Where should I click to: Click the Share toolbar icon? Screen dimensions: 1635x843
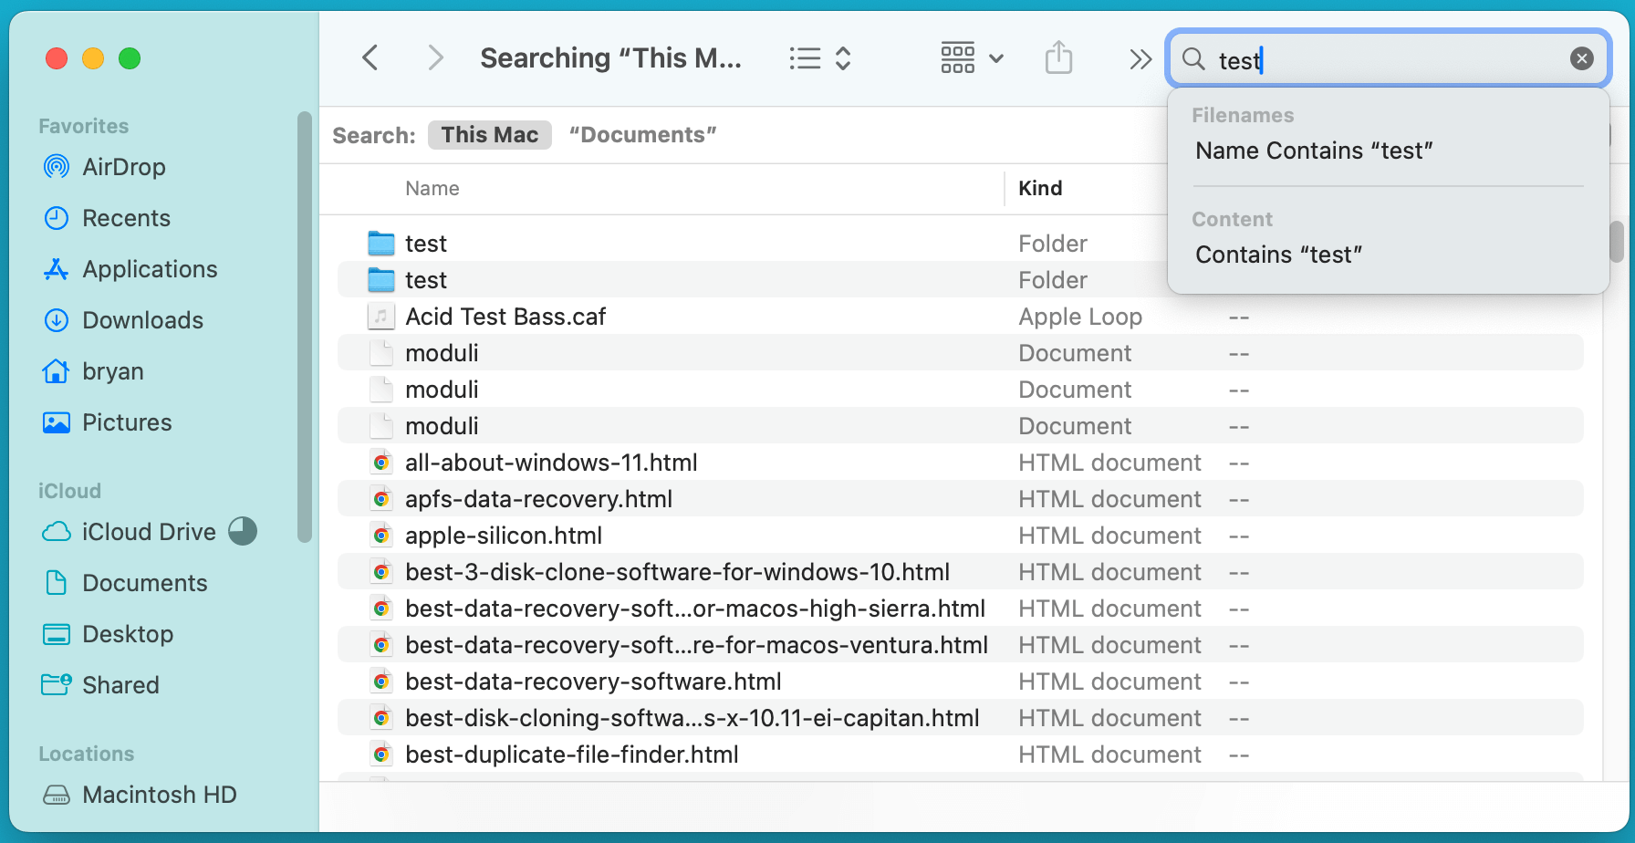[x=1058, y=58]
